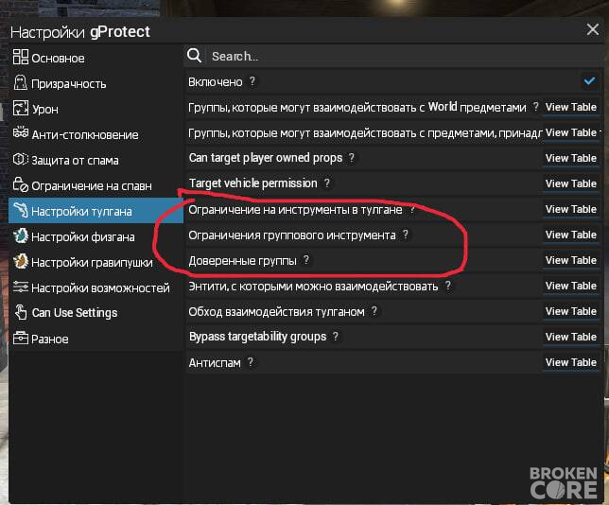Open the Основное settings section
Viewport: 609px width, 505px height.
coord(96,57)
